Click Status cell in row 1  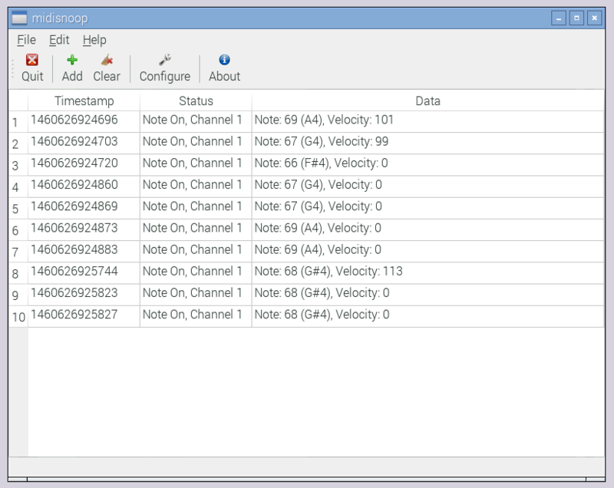click(x=196, y=122)
